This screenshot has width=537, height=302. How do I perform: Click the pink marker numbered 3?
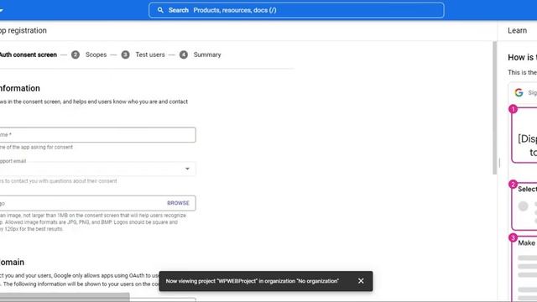[513, 237]
